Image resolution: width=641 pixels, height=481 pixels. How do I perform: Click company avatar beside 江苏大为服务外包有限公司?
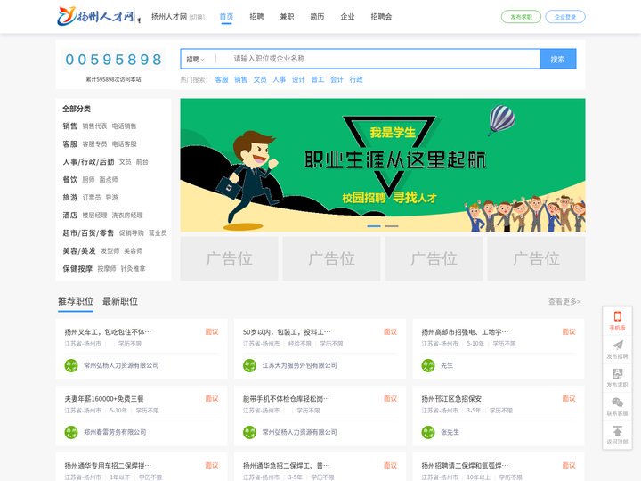(x=249, y=365)
